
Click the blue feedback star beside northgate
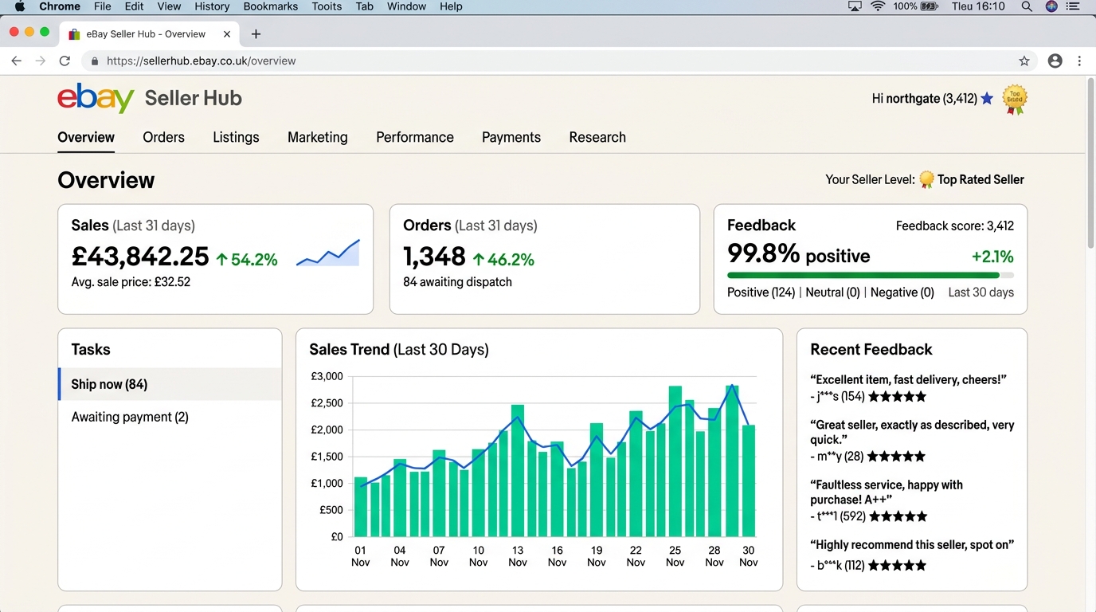tap(987, 99)
